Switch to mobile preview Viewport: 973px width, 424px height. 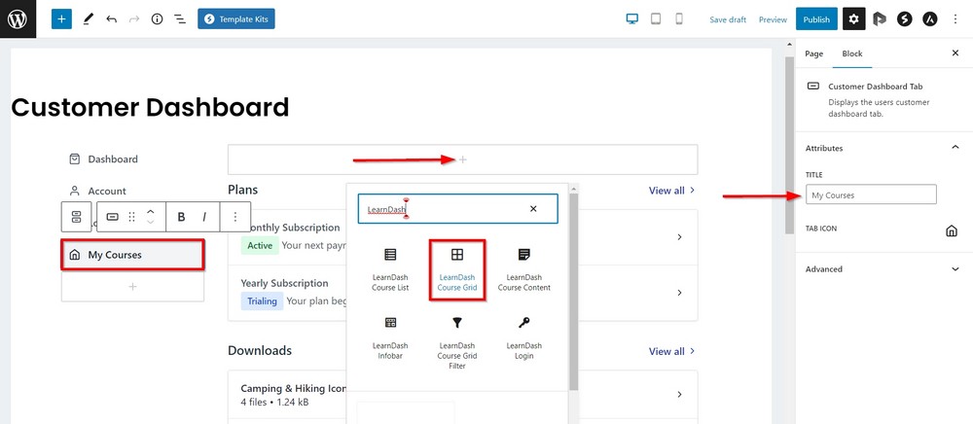coord(679,19)
